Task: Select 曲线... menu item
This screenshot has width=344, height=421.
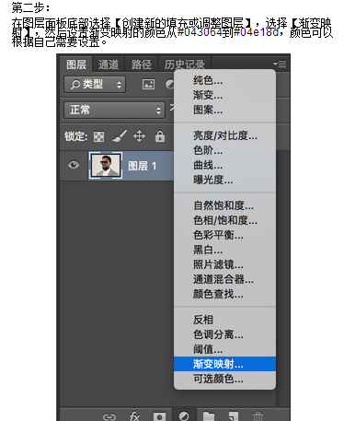Action: point(224,165)
